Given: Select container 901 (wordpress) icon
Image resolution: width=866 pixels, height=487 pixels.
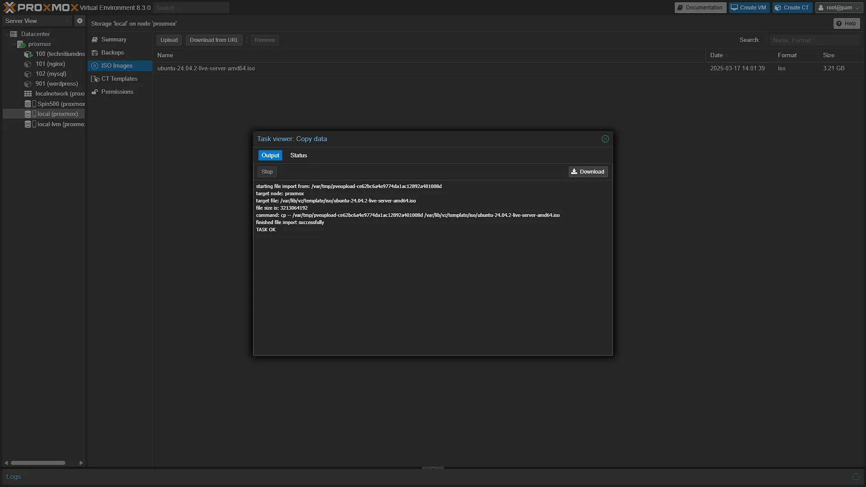Looking at the screenshot, I should coord(28,84).
